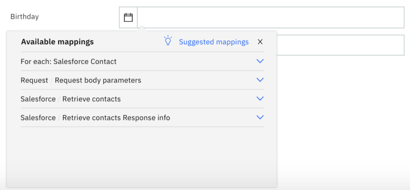The width and height of the screenshot is (410, 190).
Task: Expand the Request body parameters chevron
Action: (x=260, y=80)
